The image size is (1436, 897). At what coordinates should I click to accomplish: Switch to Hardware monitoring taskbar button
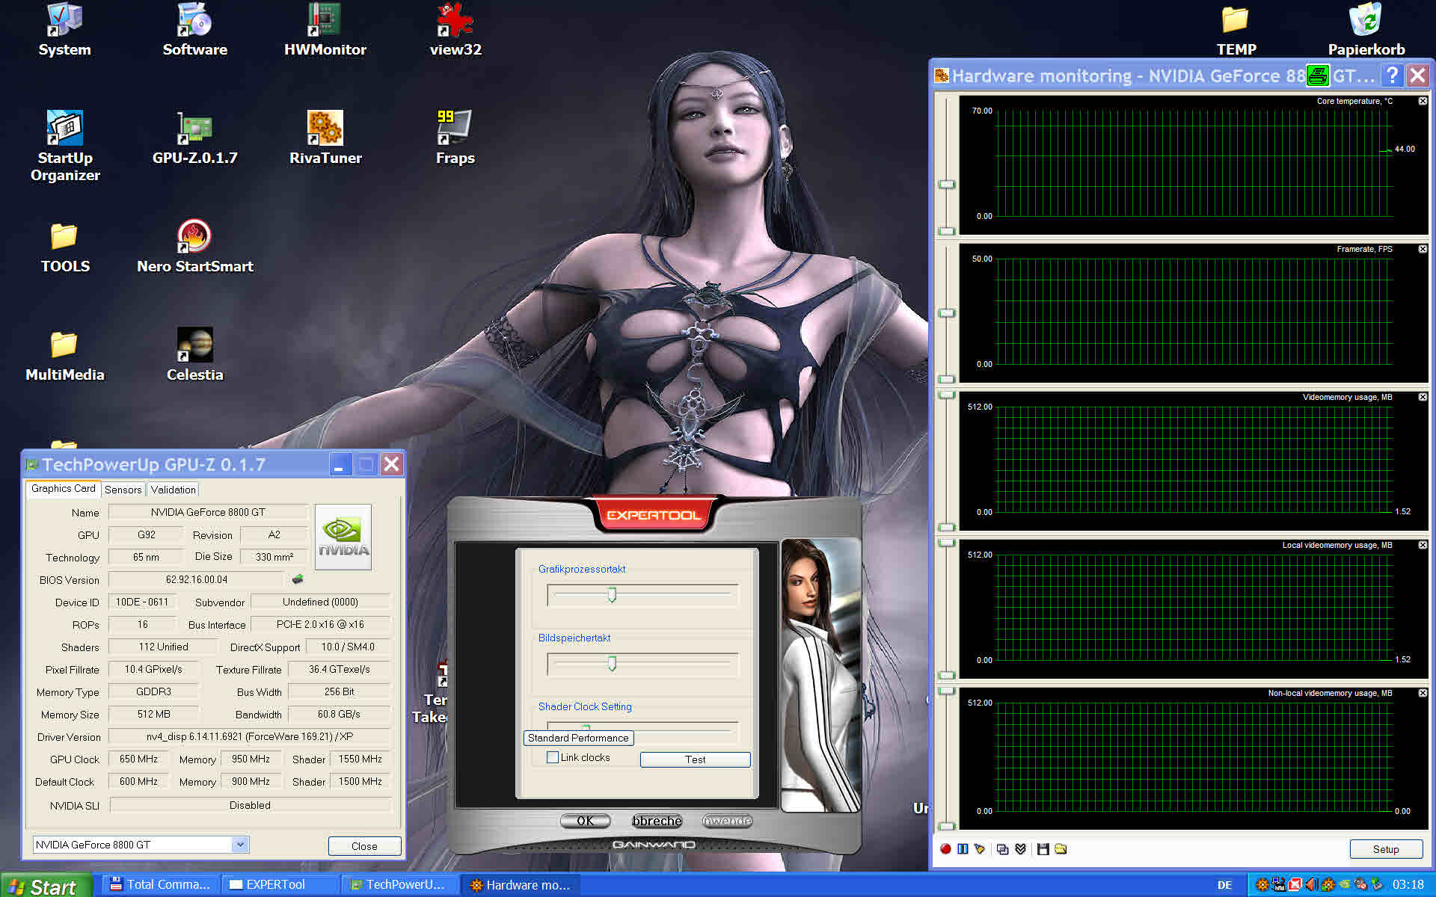[x=521, y=884]
